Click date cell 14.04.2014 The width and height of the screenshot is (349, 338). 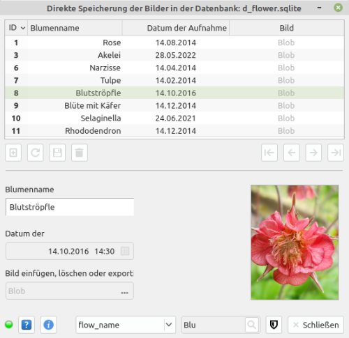coord(176,68)
